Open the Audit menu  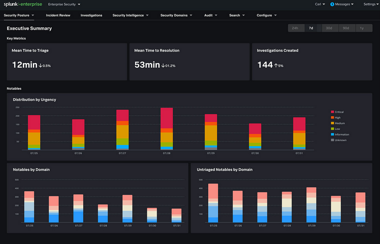click(210, 15)
